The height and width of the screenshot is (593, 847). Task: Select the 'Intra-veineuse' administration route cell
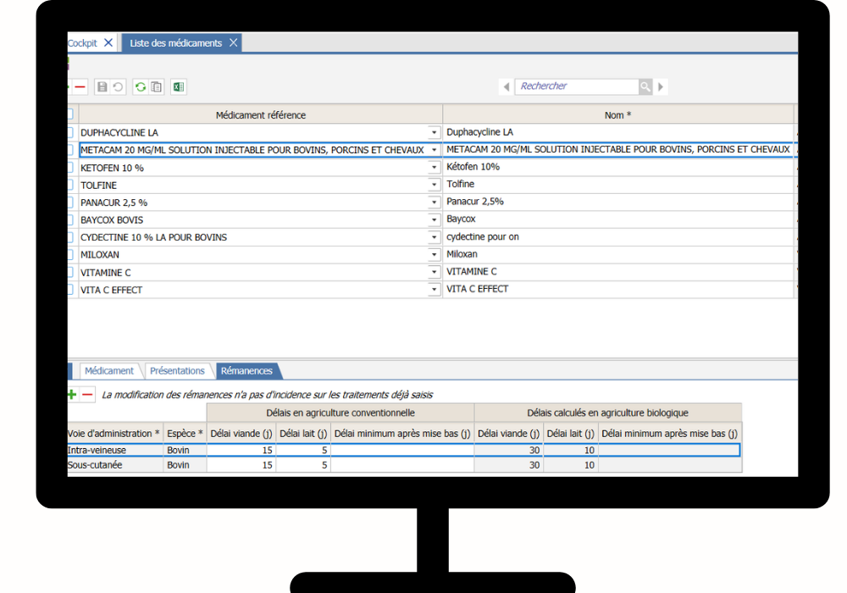pyautogui.click(x=114, y=451)
